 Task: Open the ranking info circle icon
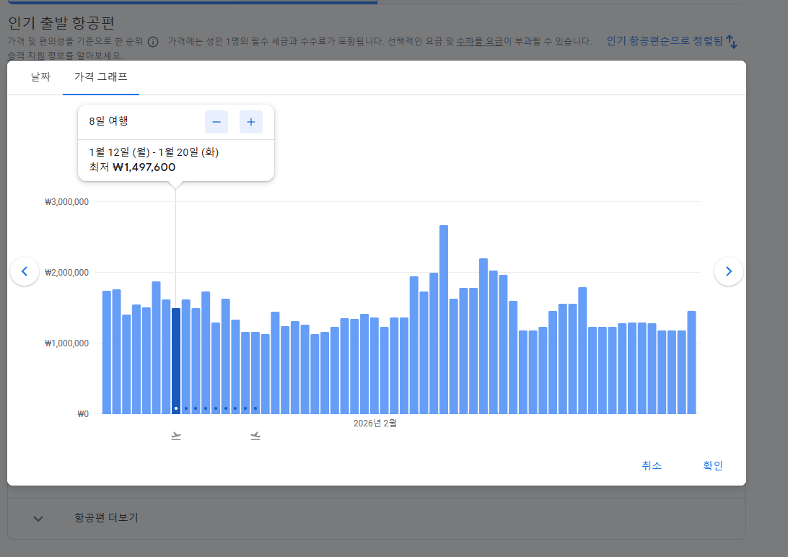[153, 42]
